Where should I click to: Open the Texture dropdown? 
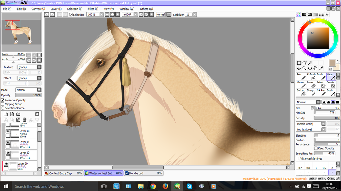click(x=29, y=67)
